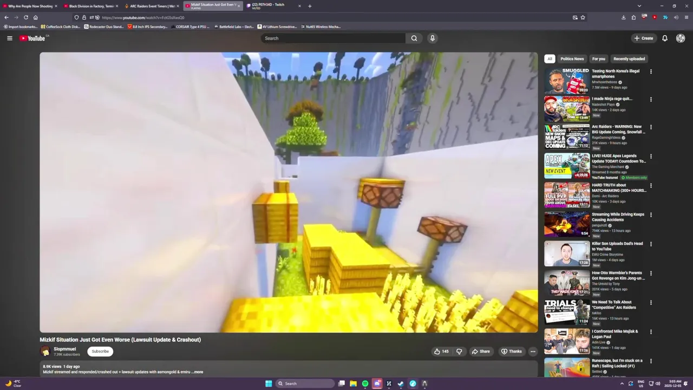
Task: Open File Explorer from the taskbar
Action: click(x=353, y=383)
